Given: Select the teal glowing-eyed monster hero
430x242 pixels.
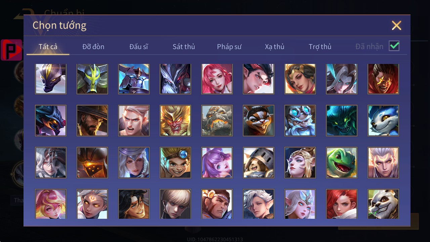Looking at the screenshot, I should click(x=342, y=120).
